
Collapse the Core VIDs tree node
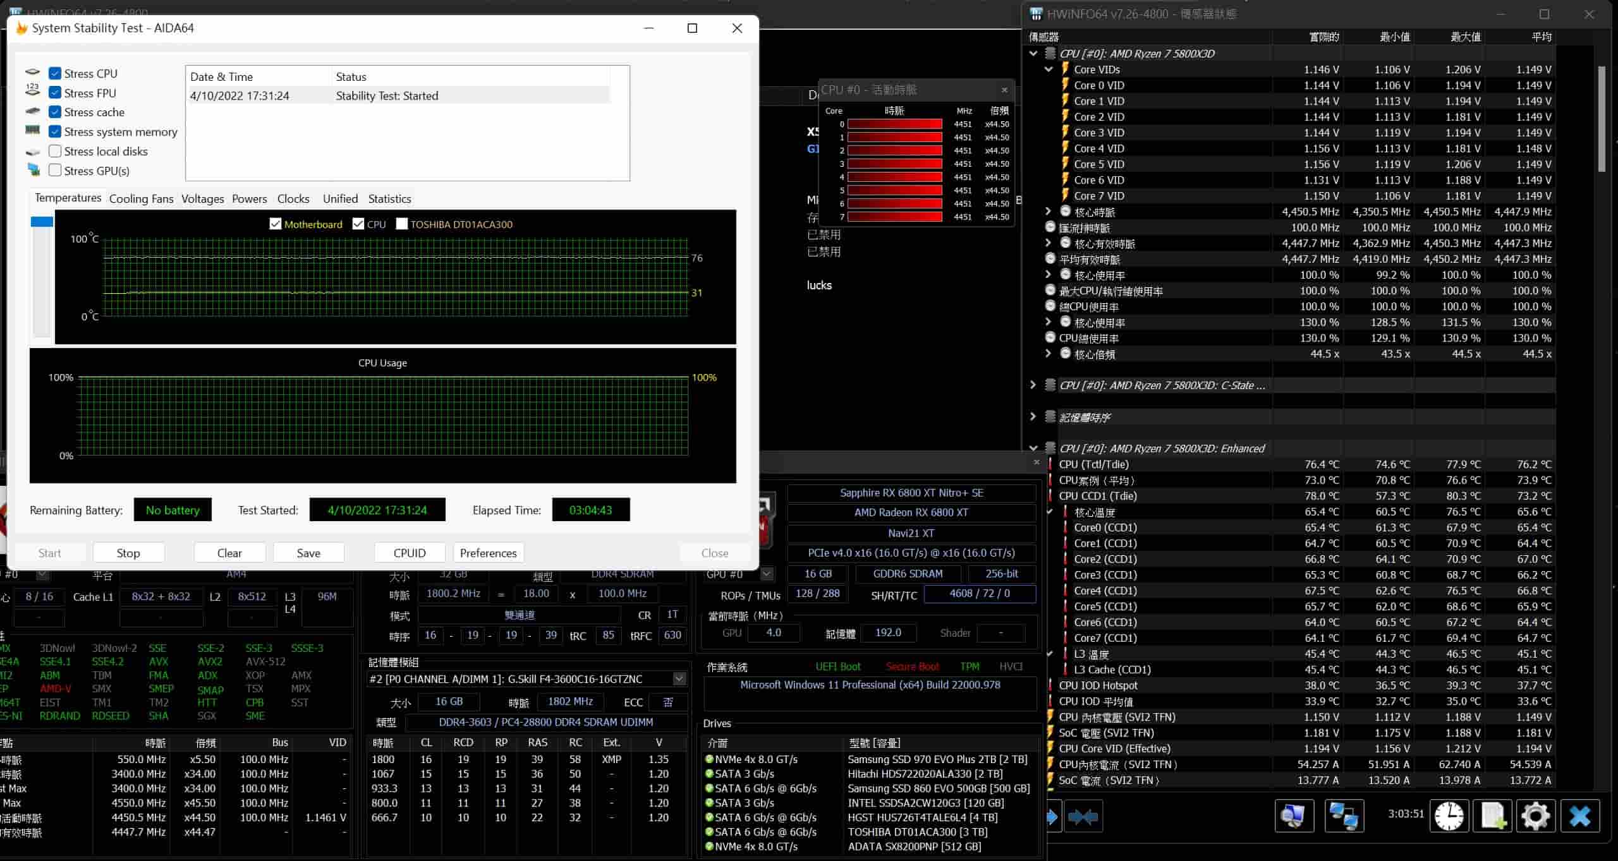tap(1049, 69)
